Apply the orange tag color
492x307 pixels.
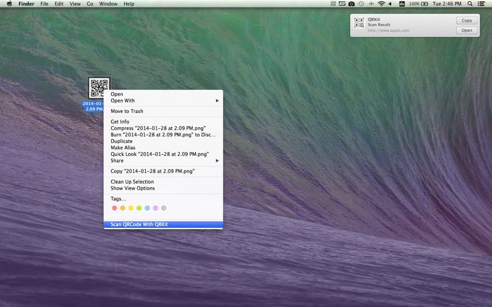pyautogui.click(x=122, y=208)
